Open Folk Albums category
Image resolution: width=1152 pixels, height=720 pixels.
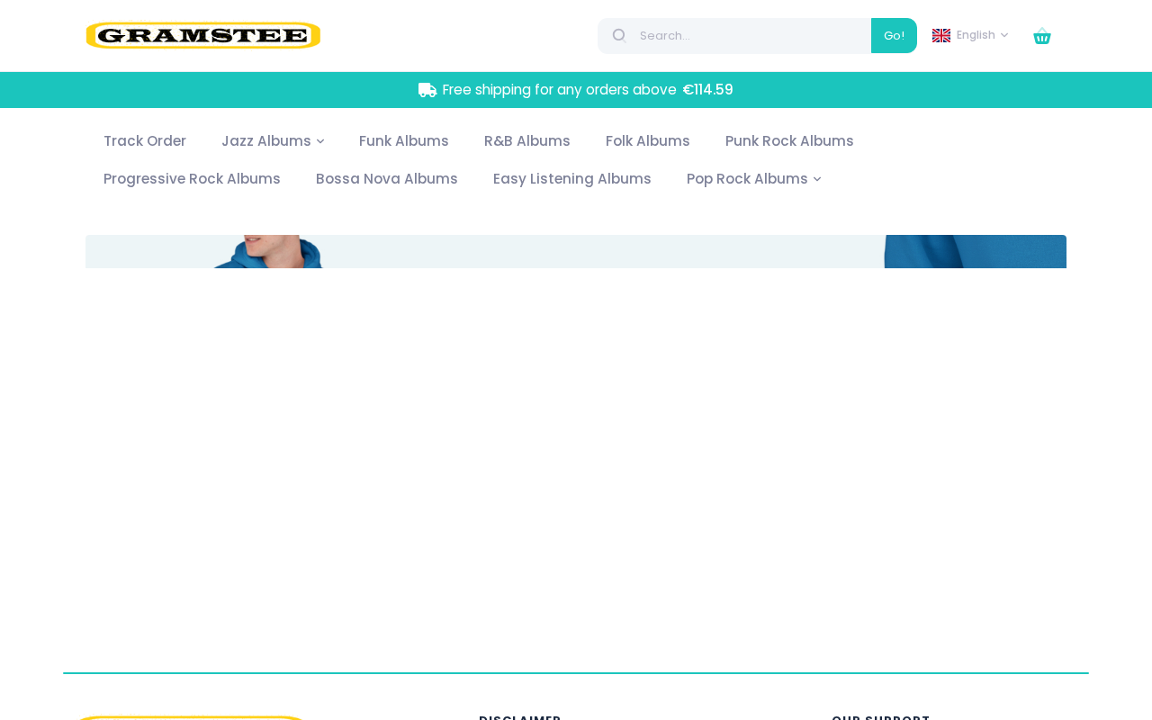(x=648, y=141)
